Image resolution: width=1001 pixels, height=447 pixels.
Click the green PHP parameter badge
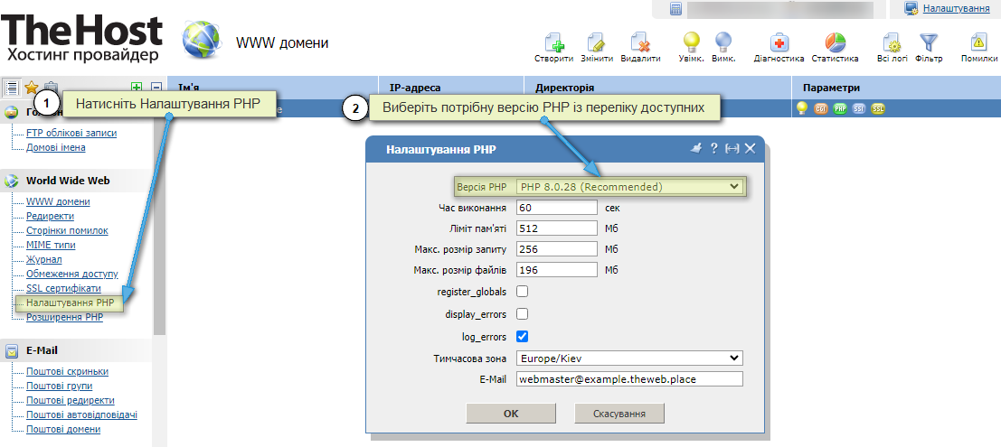coord(839,109)
